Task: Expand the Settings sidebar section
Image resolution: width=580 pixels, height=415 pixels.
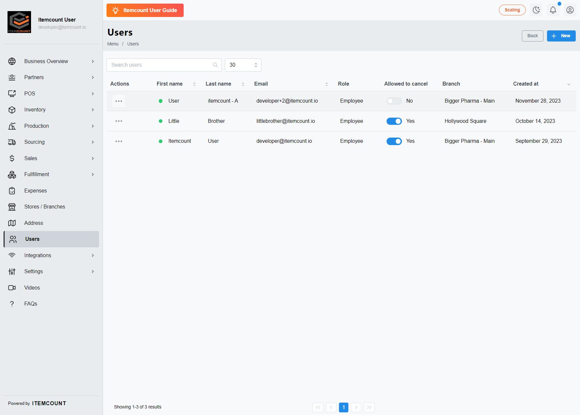Action: (x=51, y=272)
